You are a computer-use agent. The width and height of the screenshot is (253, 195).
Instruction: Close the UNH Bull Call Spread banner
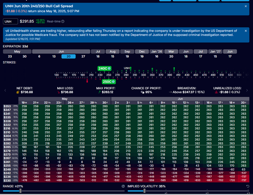point(246,6)
